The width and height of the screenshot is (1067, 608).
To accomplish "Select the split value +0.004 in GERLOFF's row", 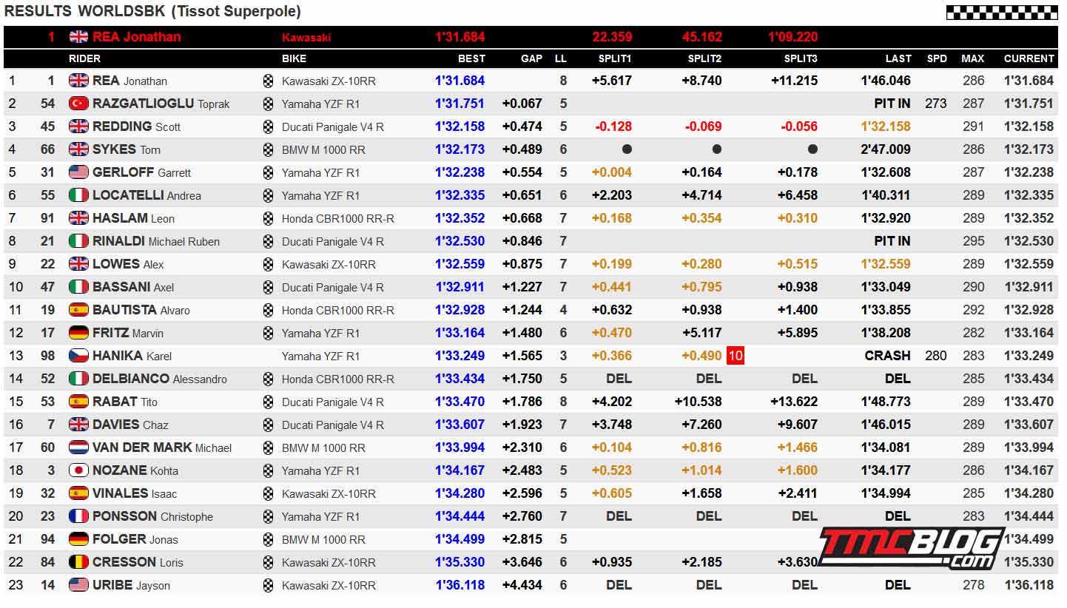I will coord(612,172).
